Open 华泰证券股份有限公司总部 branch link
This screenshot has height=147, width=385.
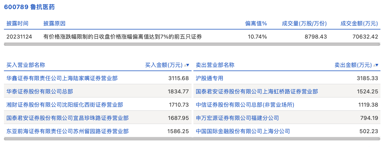click(x=40, y=92)
